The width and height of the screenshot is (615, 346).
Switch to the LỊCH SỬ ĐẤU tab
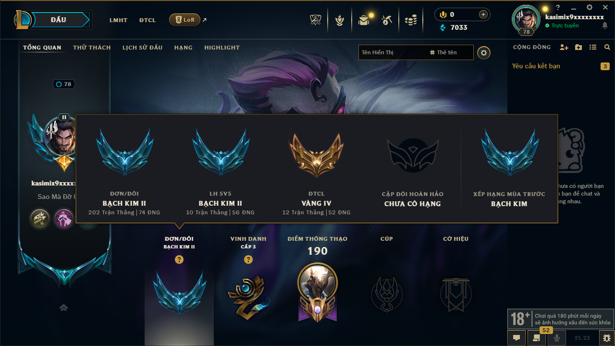142,48
